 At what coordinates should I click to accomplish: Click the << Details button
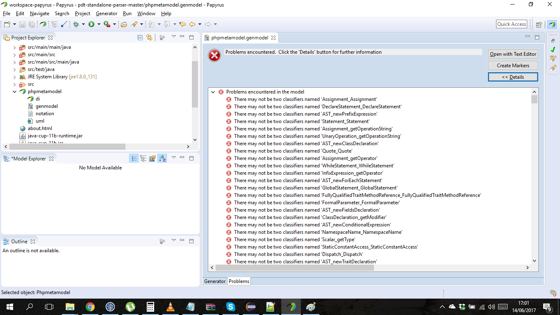(513, 77)
